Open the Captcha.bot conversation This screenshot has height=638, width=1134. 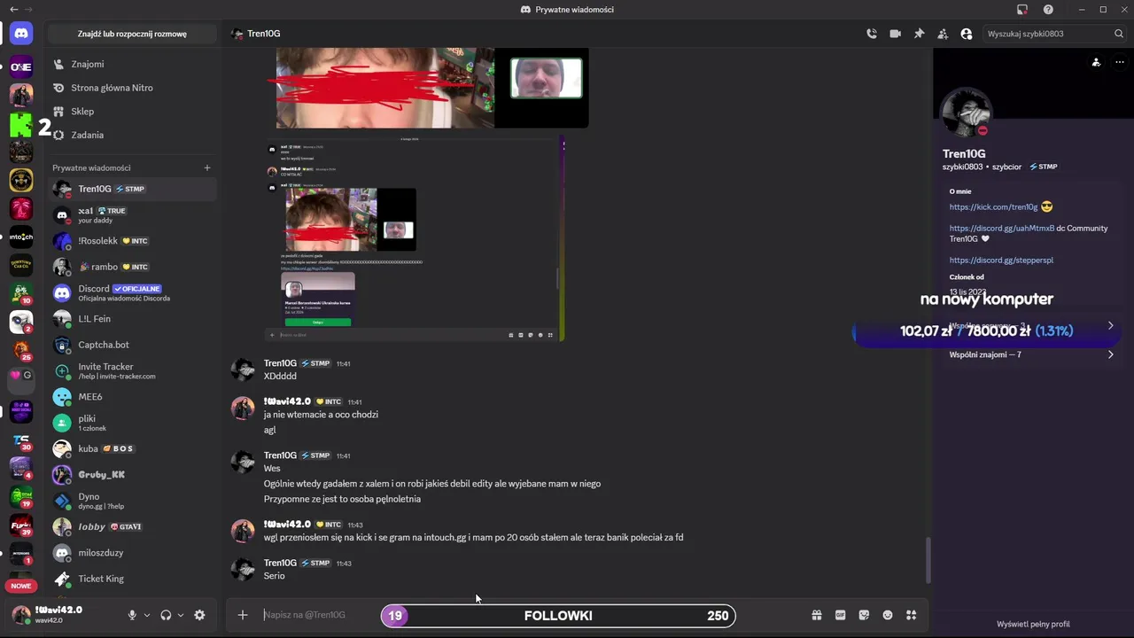132,345
